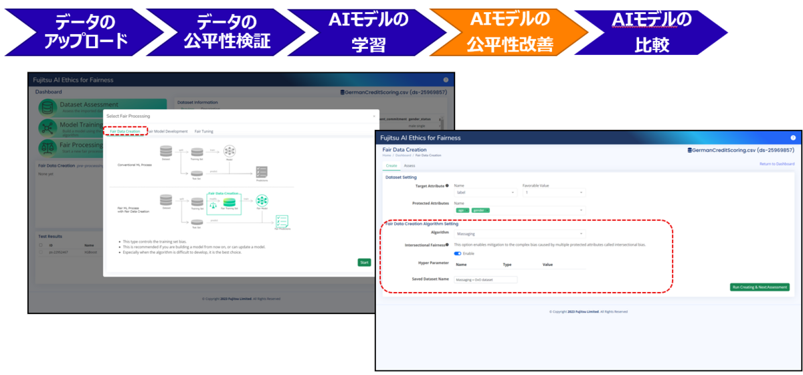Click the Fair Predictions checklist icon
Screen dimensions: 803x375
(x=282, y=220)
